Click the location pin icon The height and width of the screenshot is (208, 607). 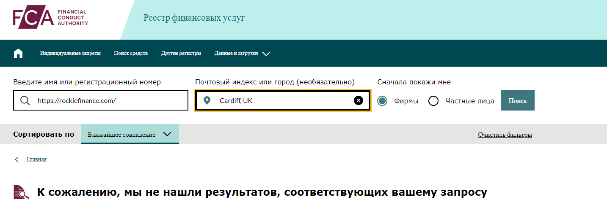[207, 100]
